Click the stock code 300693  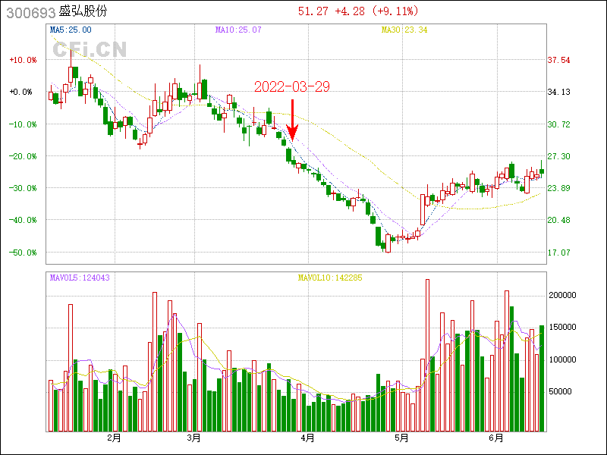tap(31, 13)
